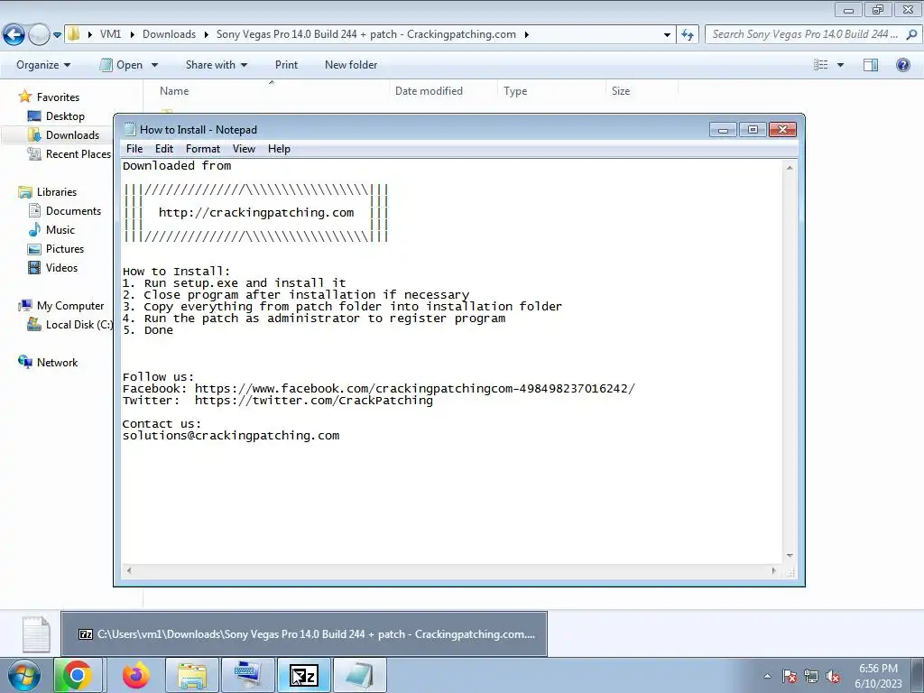Open the Edit menu in Notepad

click(x=164, y=149)
